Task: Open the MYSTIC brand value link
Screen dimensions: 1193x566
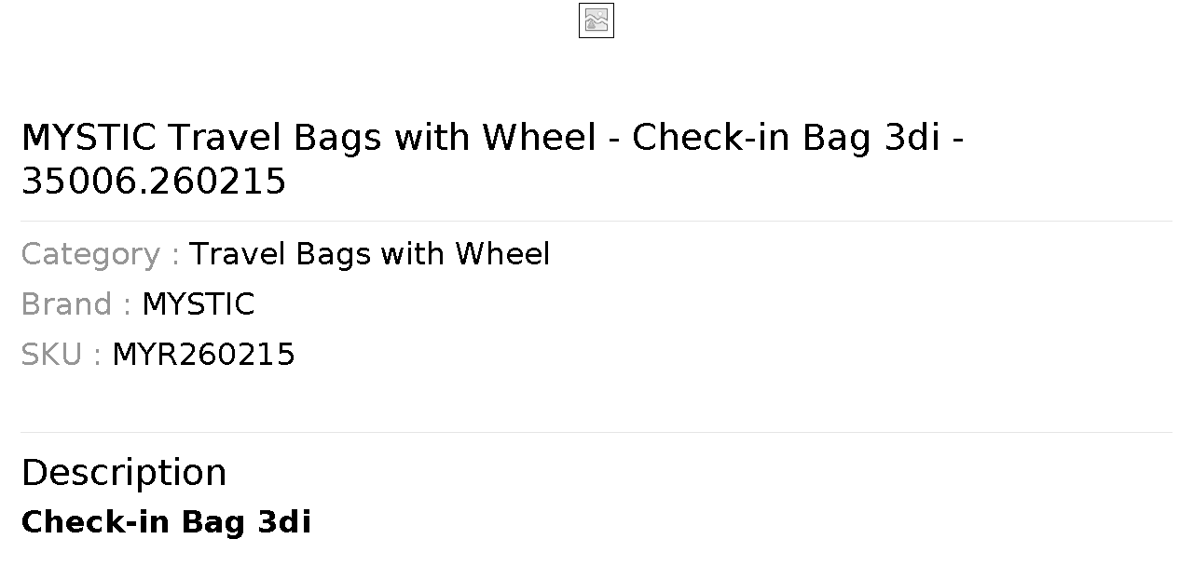Action: (x=198, y=304)
